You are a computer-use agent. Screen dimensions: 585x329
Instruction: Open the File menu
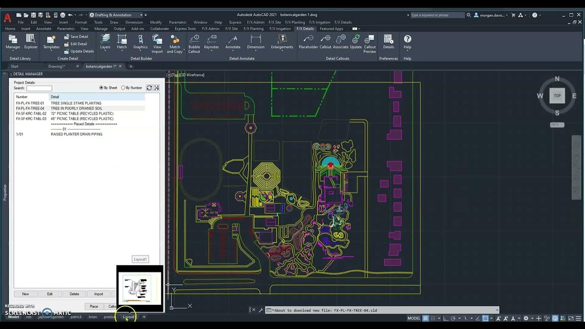pos(21,22)
